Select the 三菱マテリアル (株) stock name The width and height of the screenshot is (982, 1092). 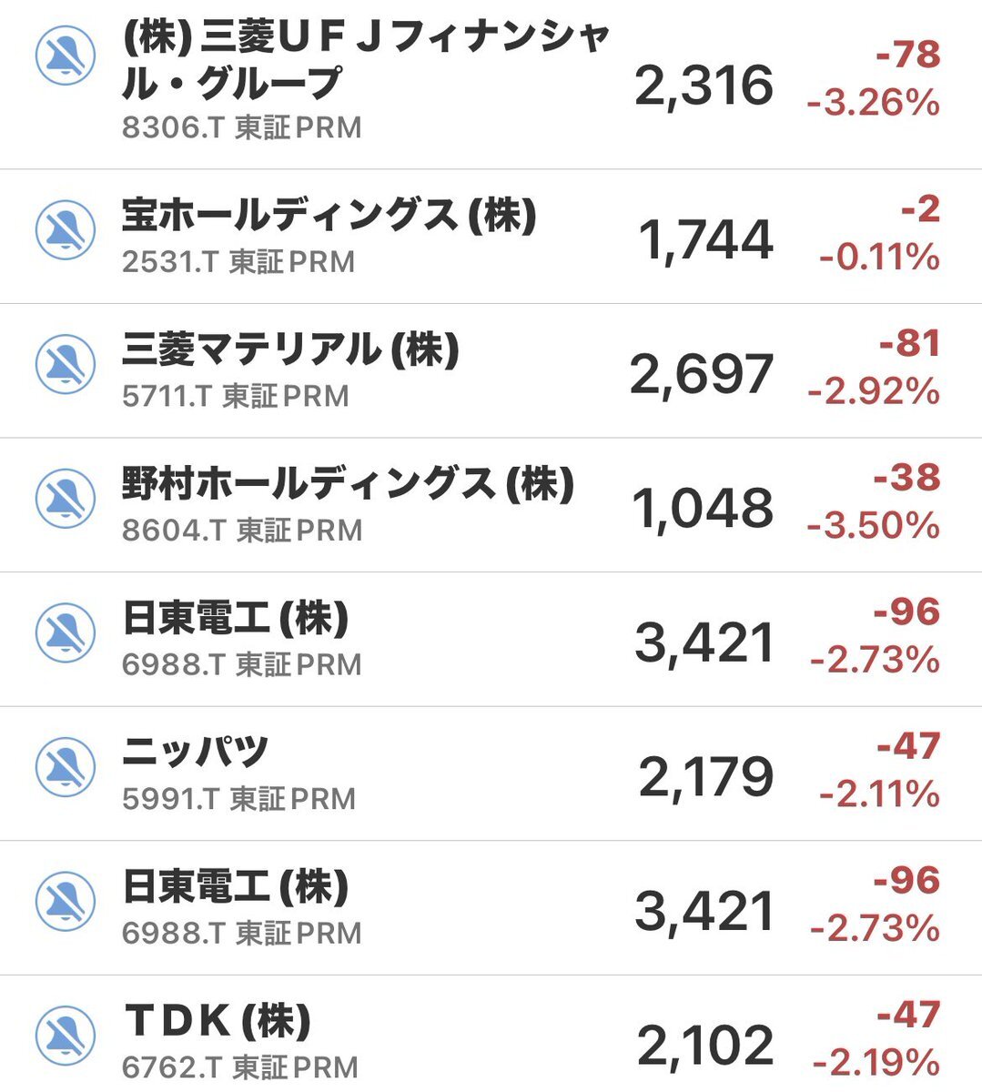tap(290, 349)
